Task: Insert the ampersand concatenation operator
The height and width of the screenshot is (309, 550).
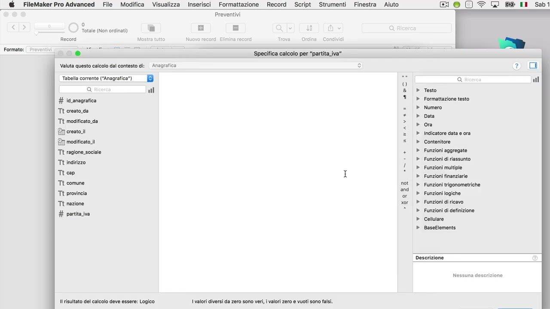Action: pos(404,91)
